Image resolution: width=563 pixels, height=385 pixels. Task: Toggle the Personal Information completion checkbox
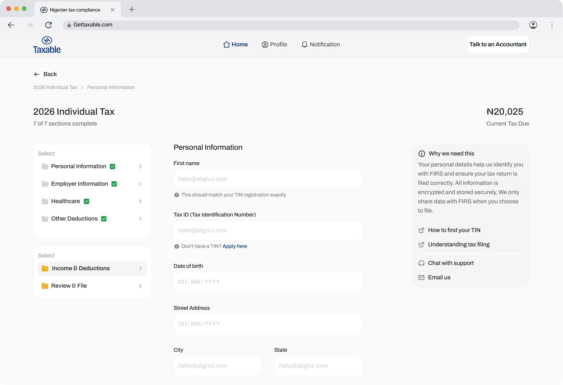pos(113,166)
